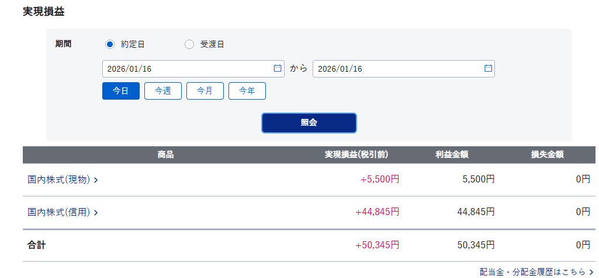This screenshot has height=278, width=599.
Task: Open the start date calendar picker
Action: pos(278,69)
